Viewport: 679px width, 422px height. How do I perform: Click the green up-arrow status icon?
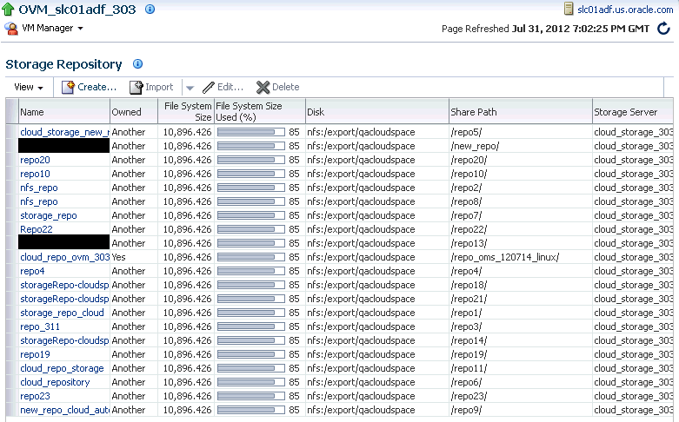(x=8, y=9)
